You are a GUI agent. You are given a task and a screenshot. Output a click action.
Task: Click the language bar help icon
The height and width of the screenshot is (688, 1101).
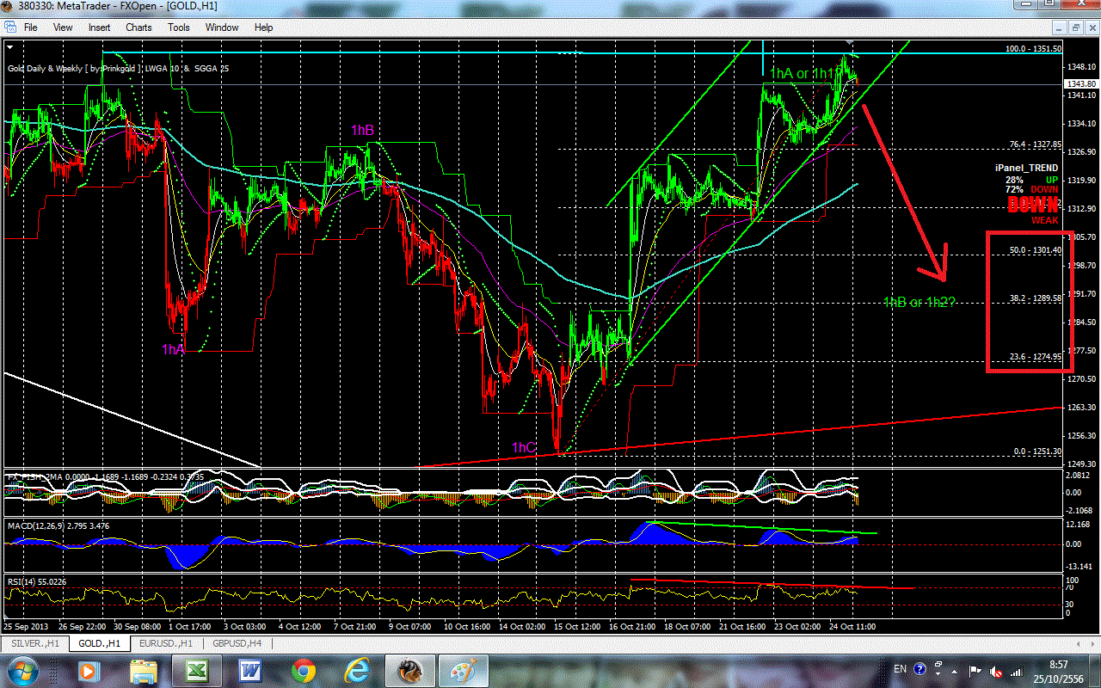(920, 667)
